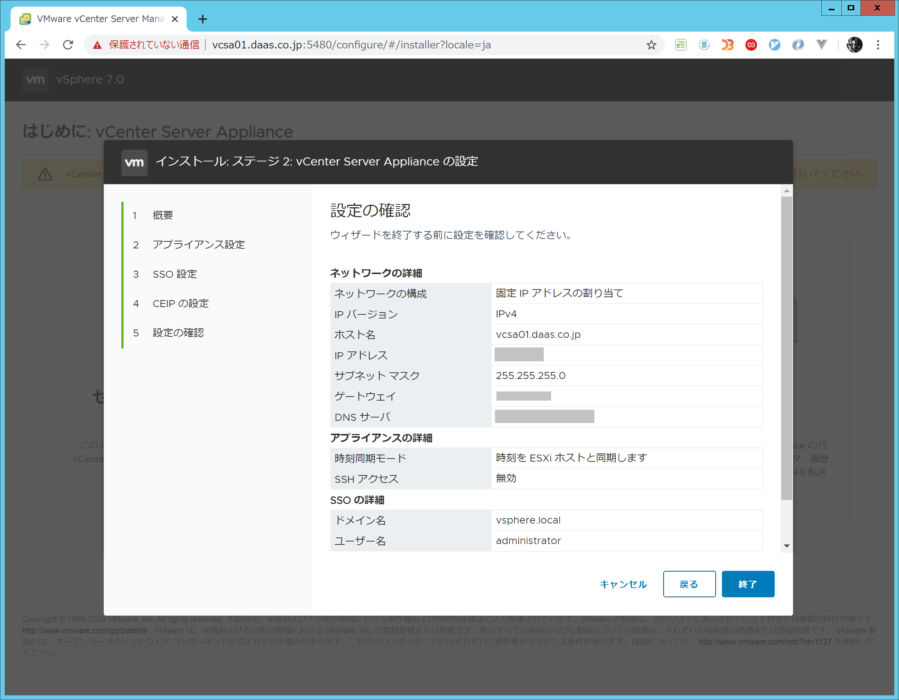Bookmark this page with the star icon
Image resolution: width=899 pixels, height=700 pixels.
tap(651, 44)
